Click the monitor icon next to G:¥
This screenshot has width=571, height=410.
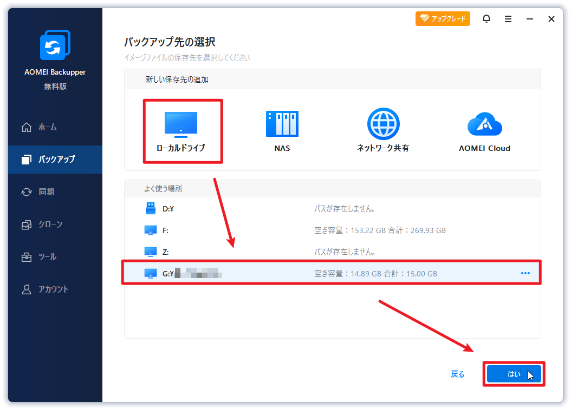coord(151,273)
